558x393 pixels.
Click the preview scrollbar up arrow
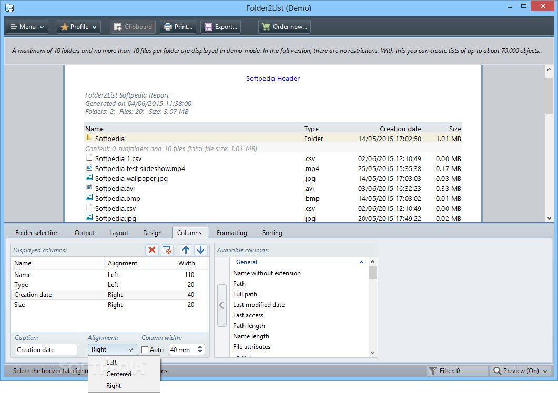pos(549,70)
